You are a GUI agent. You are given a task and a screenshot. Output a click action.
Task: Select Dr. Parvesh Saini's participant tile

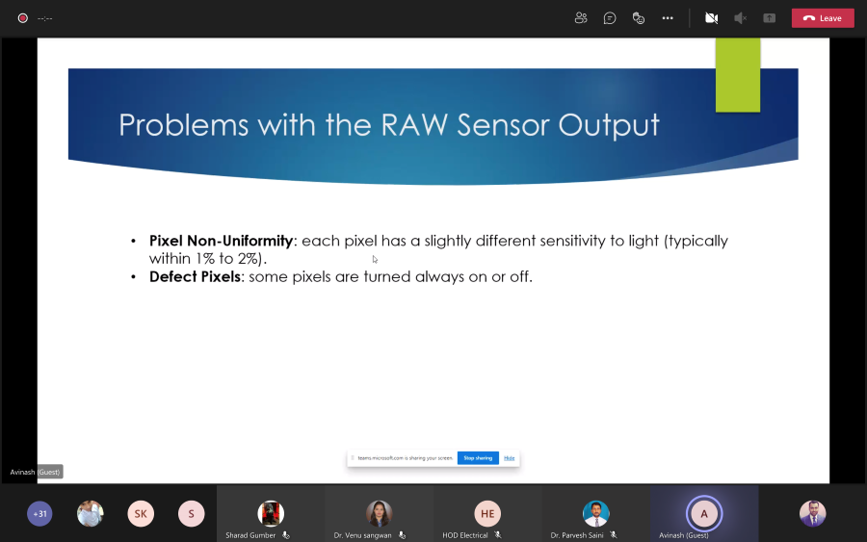tap(596, 514)
